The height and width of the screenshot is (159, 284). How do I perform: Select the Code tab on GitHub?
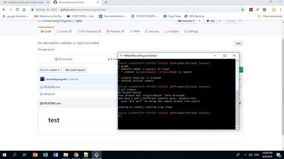(46, 31)
